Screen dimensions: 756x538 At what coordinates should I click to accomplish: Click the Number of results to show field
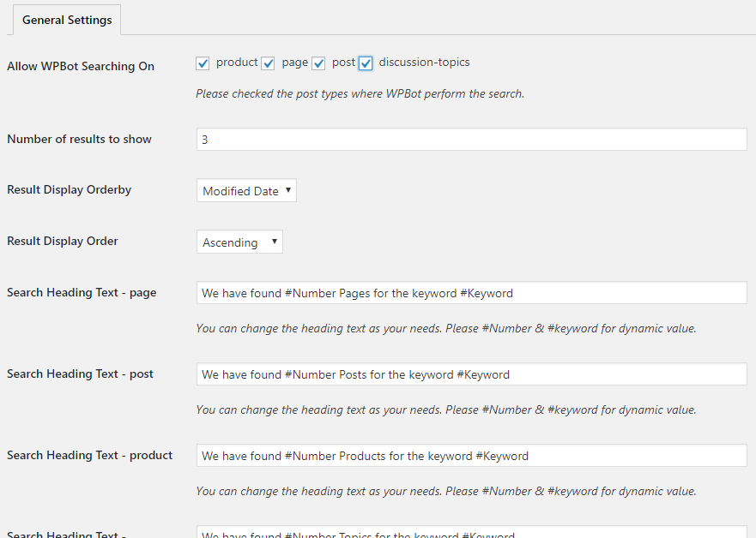coord(472,139)
